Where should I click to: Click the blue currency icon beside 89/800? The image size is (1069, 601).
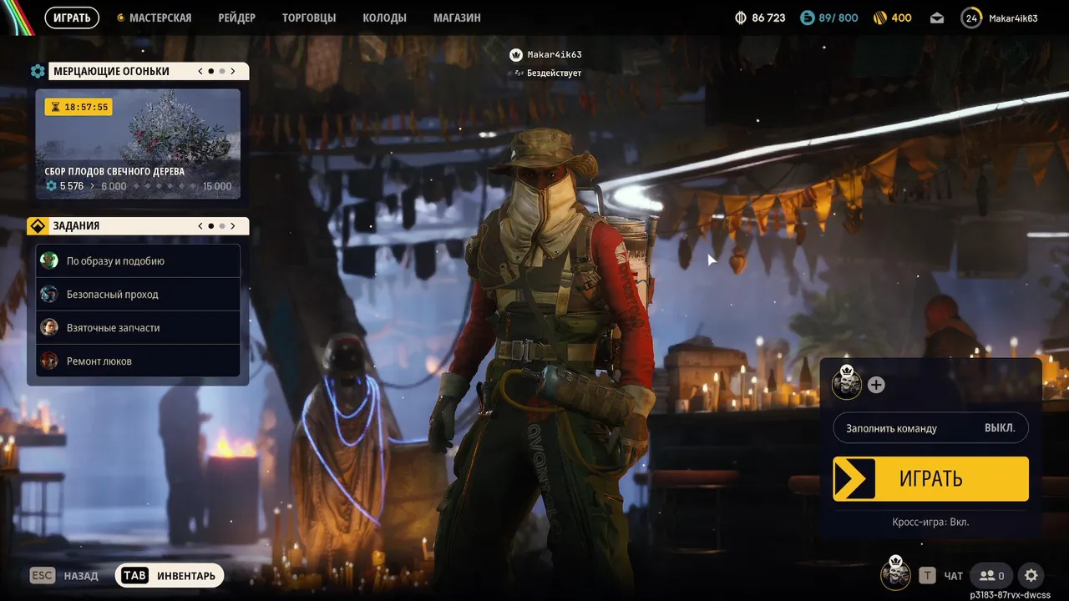(807, 18)
